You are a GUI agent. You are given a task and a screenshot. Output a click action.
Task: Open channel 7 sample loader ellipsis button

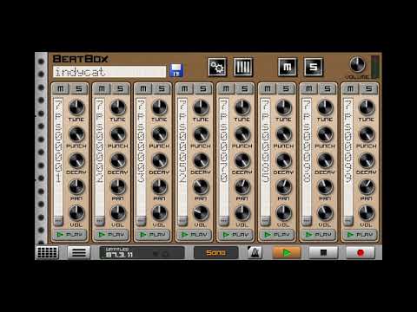point(307,220)
